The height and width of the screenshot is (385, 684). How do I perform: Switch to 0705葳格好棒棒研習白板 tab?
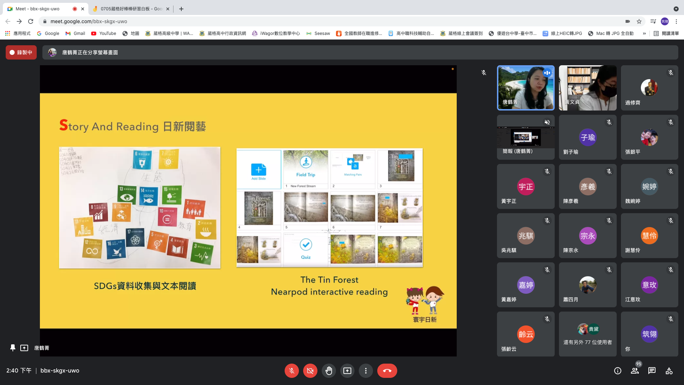[130, 9]
